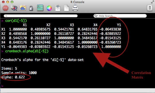
Task: Click value 0.48985675 in row X1
Action: pyautogui.click(x=41, y=29)
